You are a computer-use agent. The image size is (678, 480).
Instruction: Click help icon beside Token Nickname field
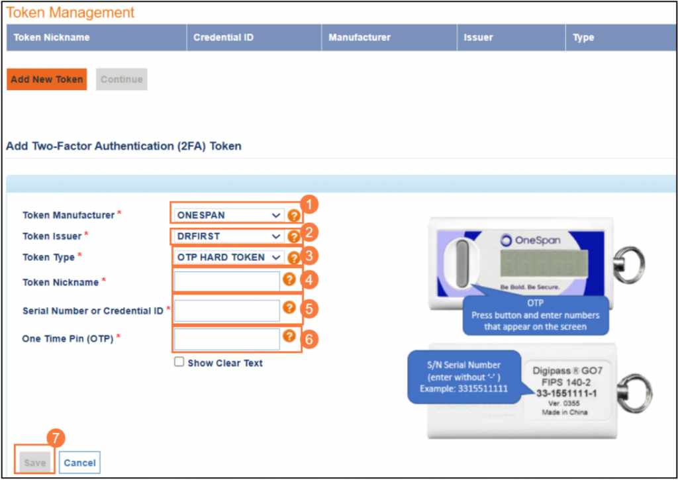288,280
